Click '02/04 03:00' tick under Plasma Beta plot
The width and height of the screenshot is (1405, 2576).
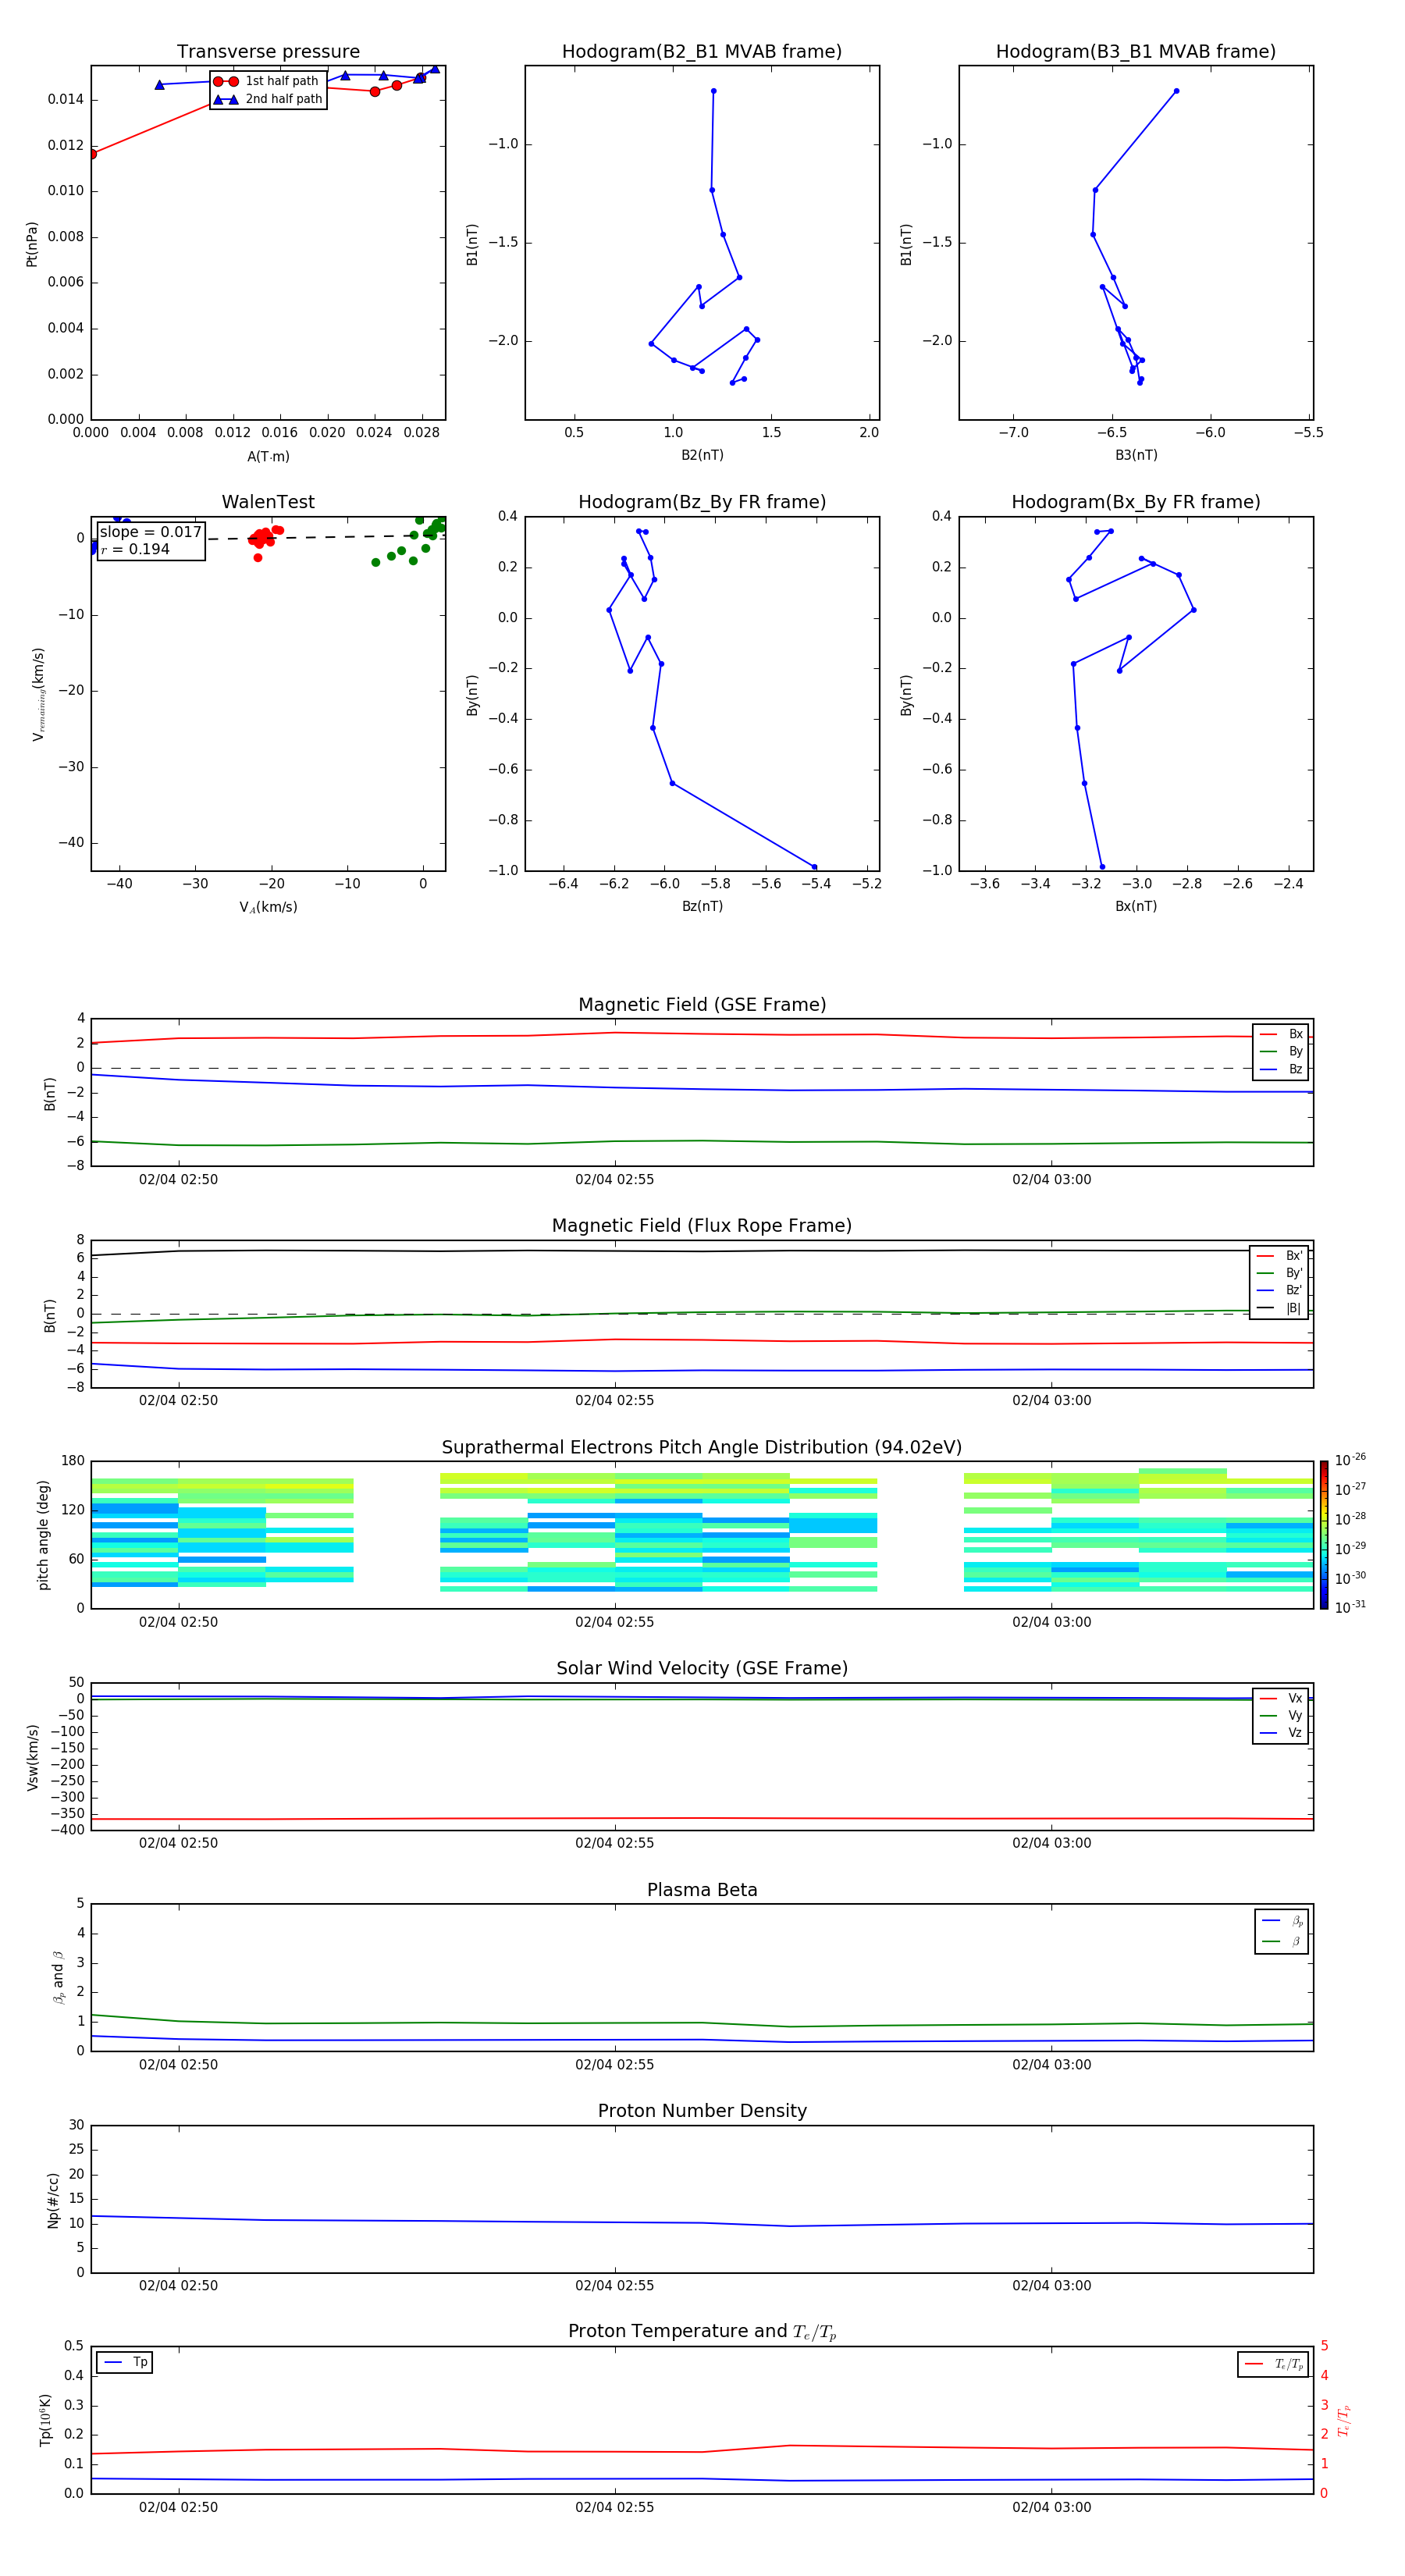1051,2065
